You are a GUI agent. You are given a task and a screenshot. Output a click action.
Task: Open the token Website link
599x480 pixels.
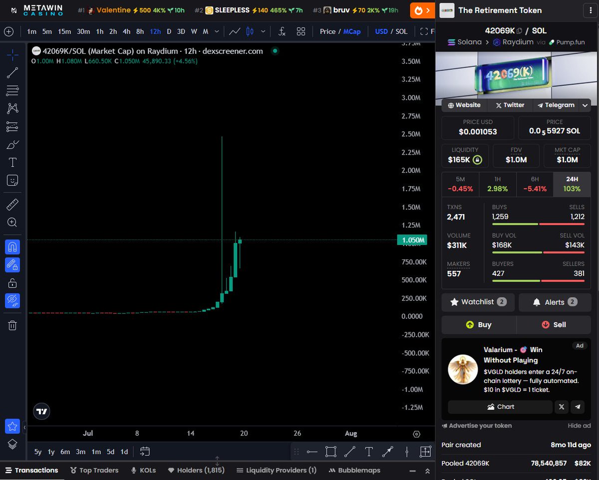(464, 105)
